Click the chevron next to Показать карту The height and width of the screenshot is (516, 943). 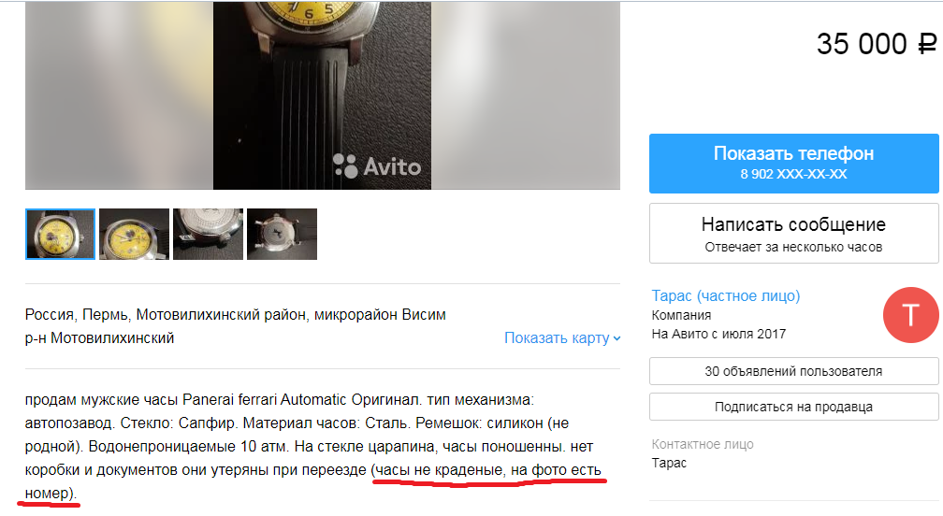617,338
